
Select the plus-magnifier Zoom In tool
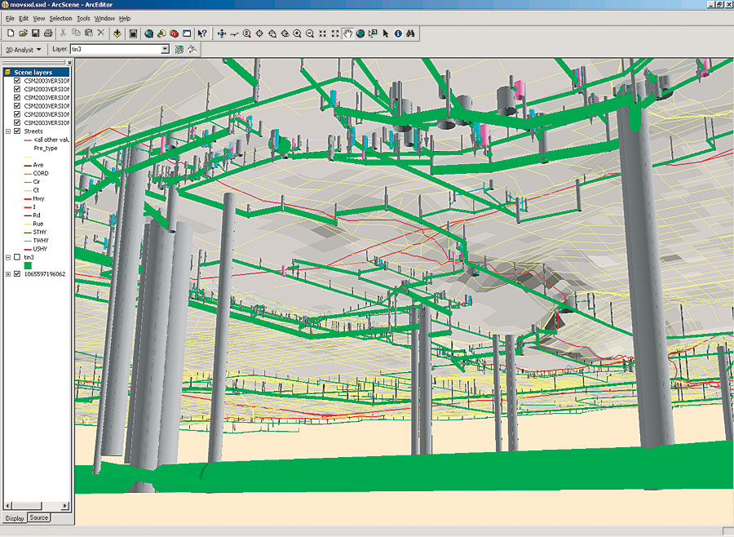pos(297,33)
